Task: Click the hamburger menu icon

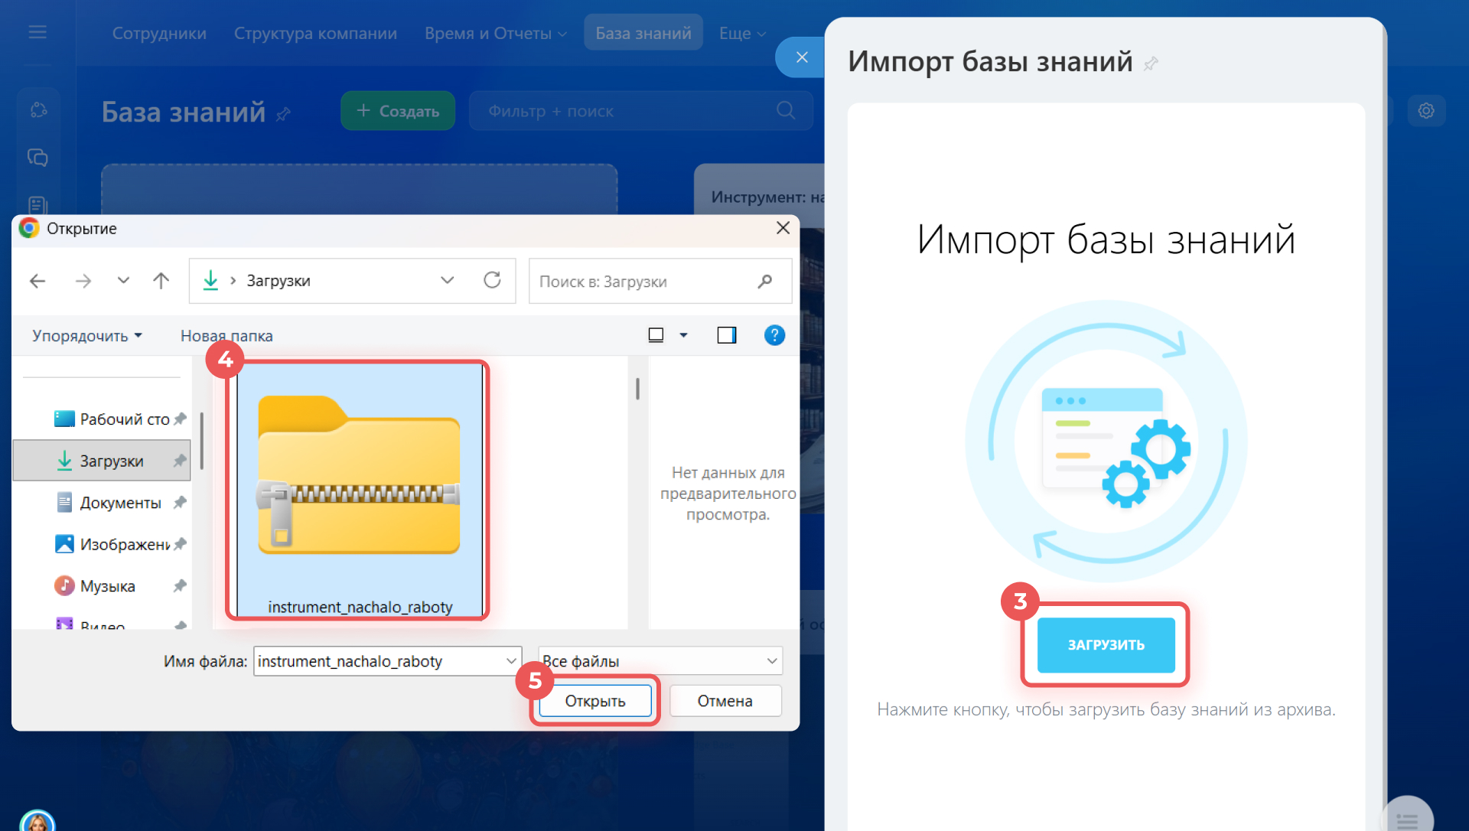Action: (x=37, y=32)
